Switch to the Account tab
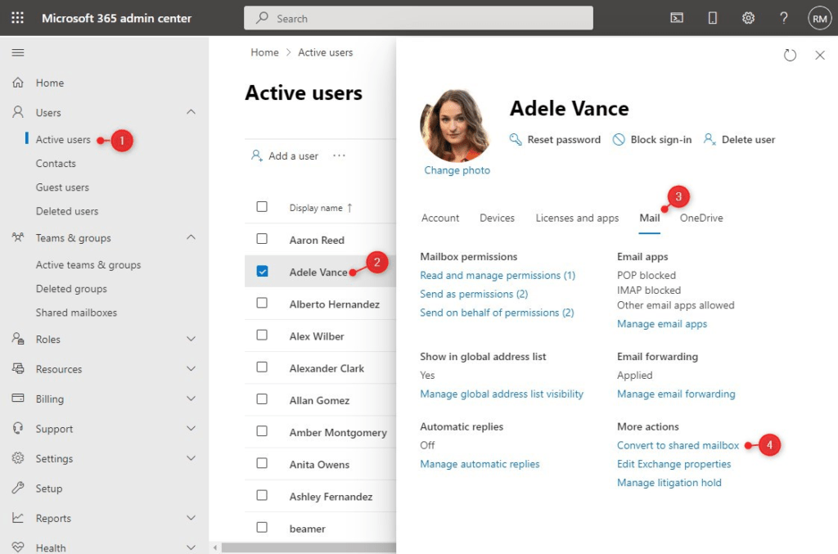838x554 pixels. (440, 218)
